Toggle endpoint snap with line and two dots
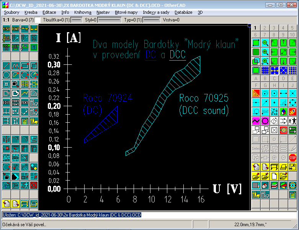Viewport: 299px width, 230px height. coord(283,93)
